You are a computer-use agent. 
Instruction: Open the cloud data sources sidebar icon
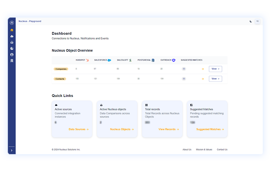12,36
